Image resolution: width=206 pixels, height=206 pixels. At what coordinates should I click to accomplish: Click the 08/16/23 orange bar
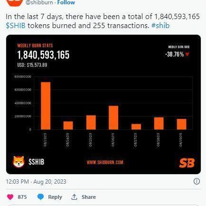113,118
